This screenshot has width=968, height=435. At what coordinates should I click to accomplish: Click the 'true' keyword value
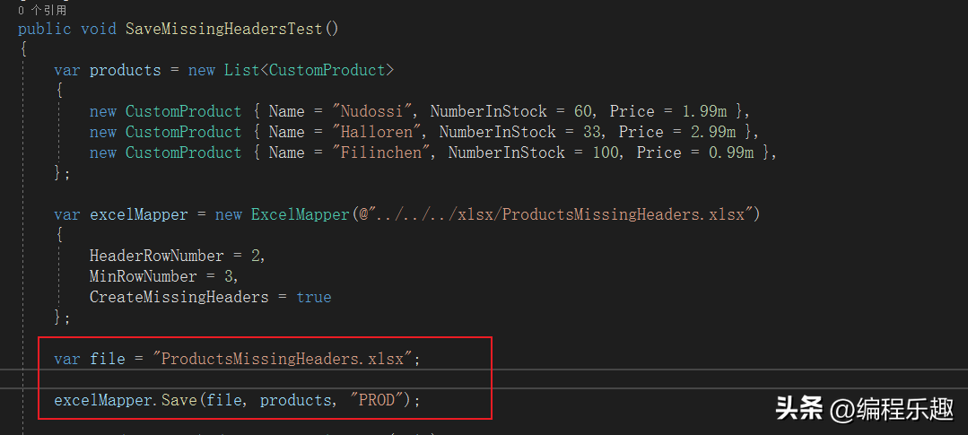(314, 298)
